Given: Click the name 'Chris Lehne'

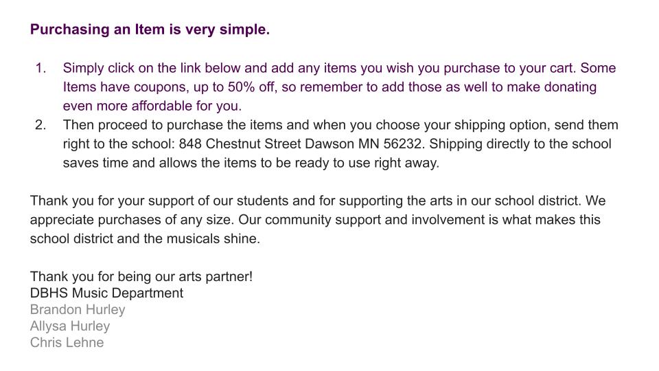Looking at the screenshot, I should 67,342.
